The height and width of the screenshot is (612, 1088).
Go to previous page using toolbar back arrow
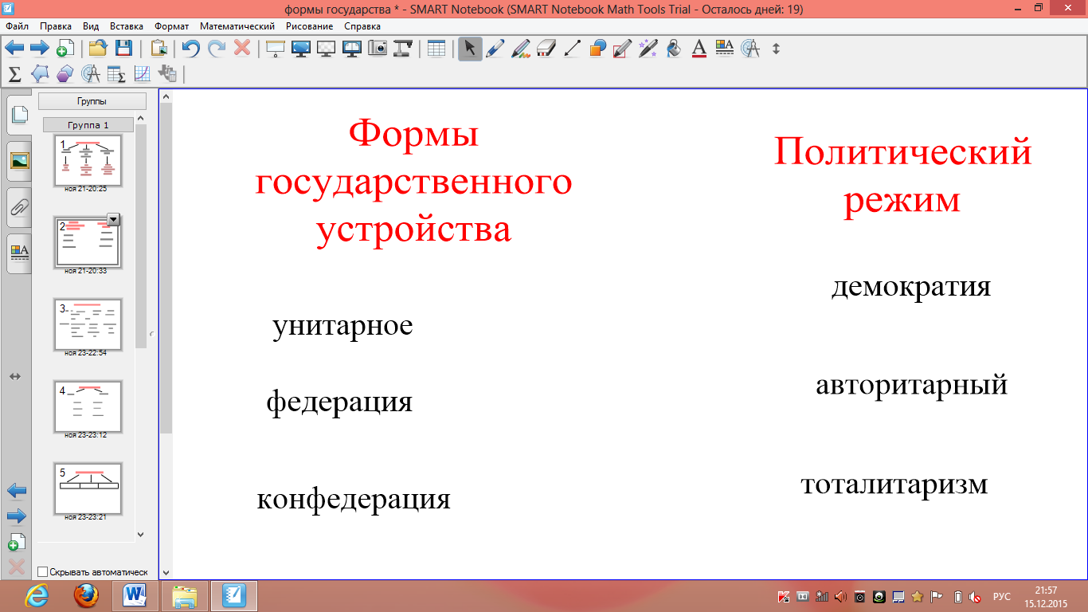coord(15,48)
